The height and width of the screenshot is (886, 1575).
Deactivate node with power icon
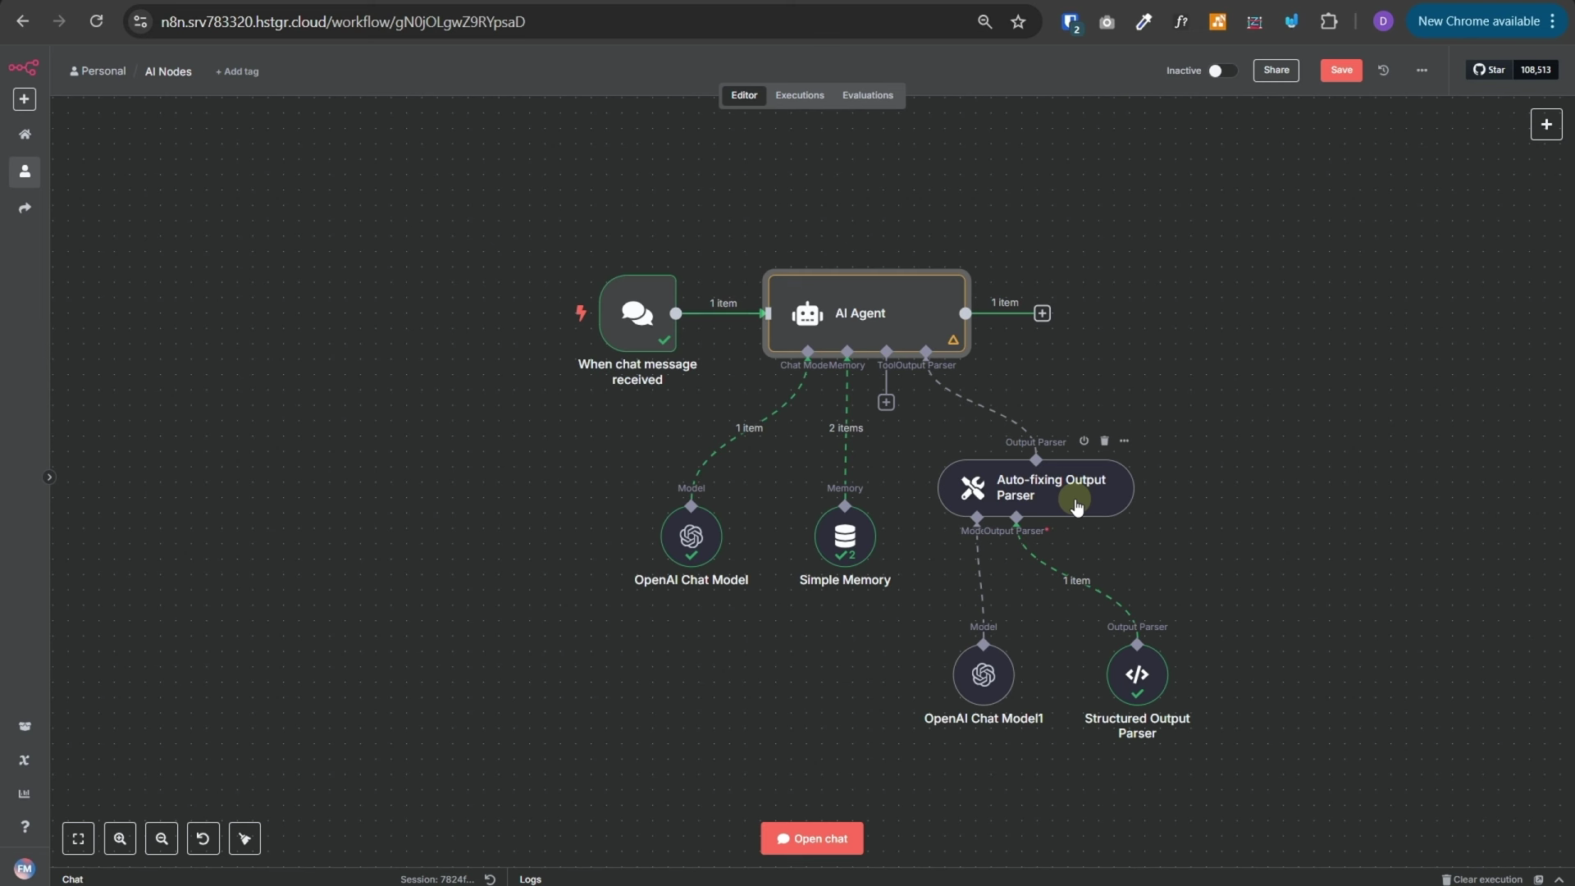[1084, 441]
